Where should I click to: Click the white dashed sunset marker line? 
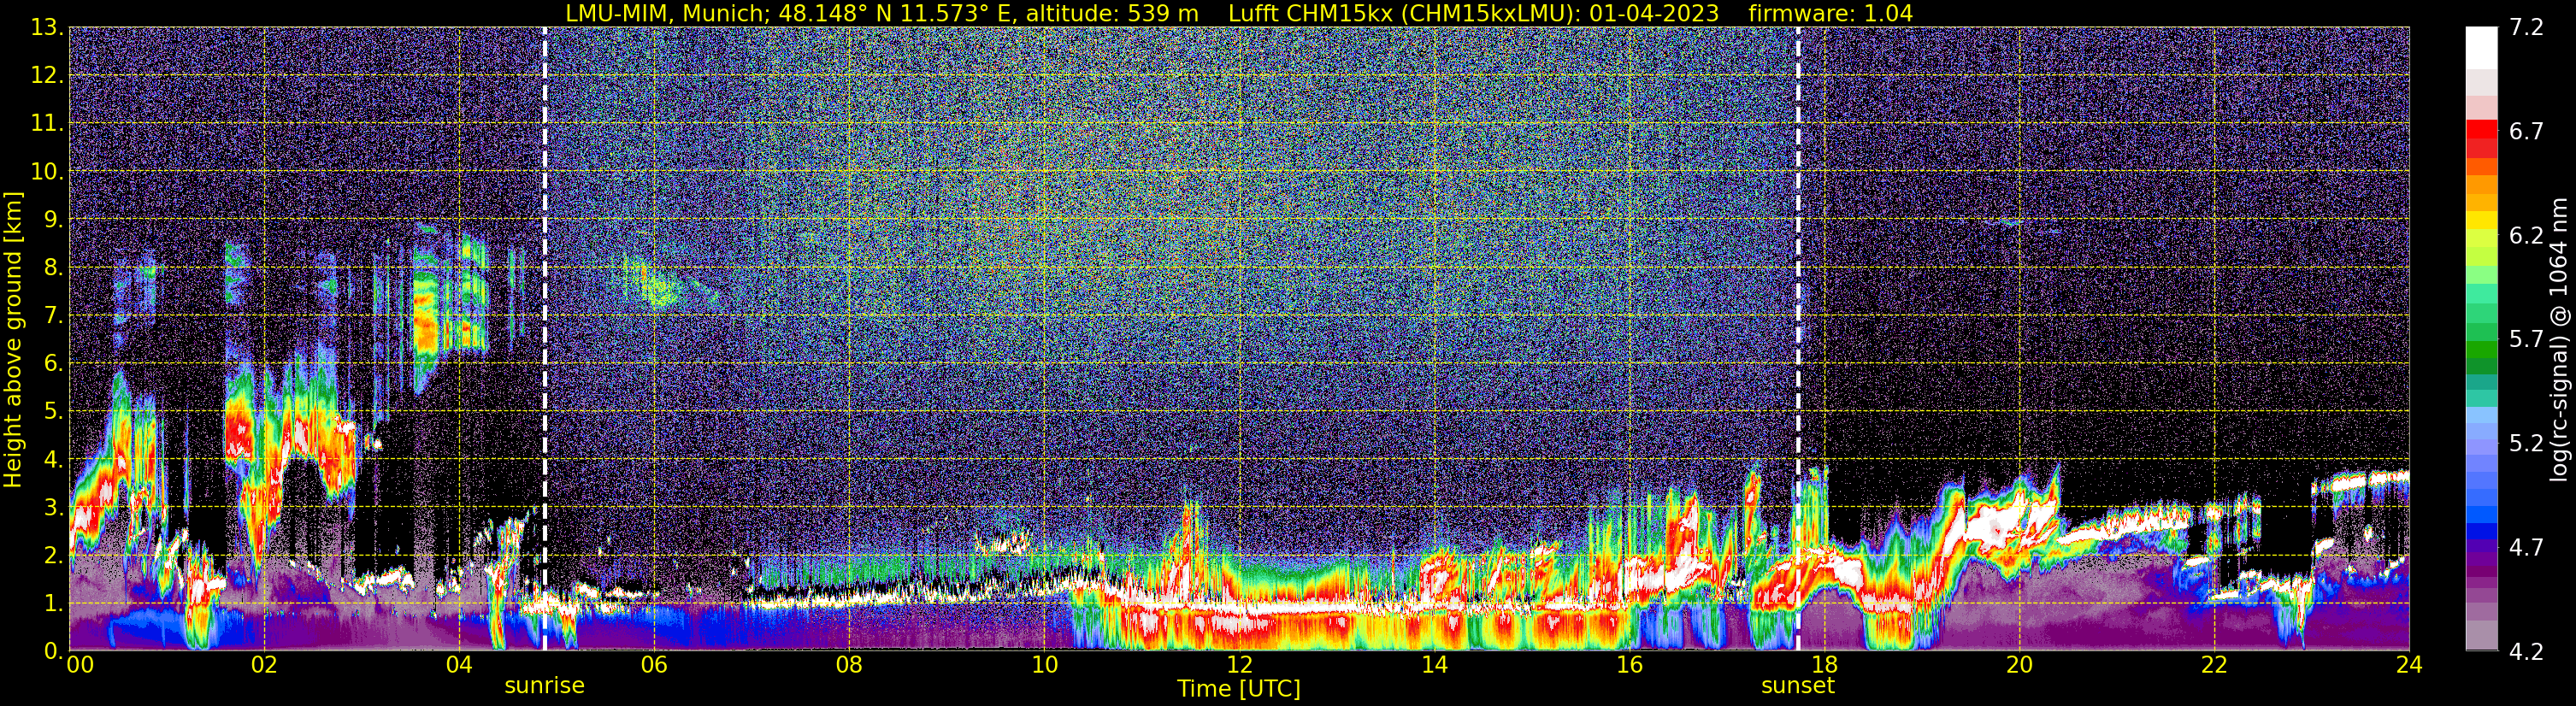(x=1798, y=338)
